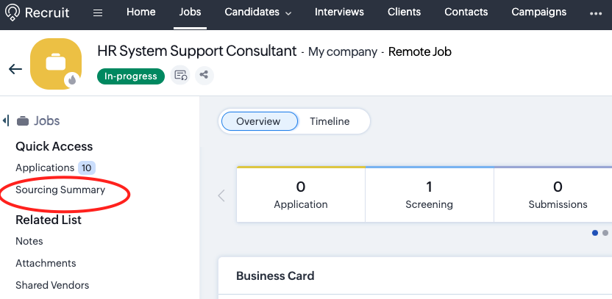Click the Screening stage card
This screenshot has height=299, width=612.
point(430,195)
